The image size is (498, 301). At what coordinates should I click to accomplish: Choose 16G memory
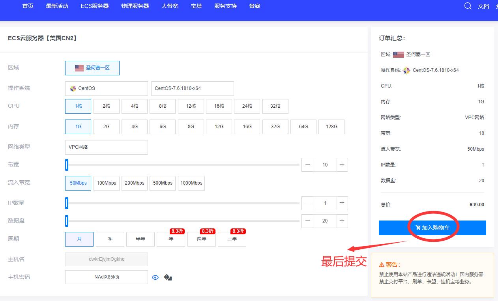click(x=247, y=127)
